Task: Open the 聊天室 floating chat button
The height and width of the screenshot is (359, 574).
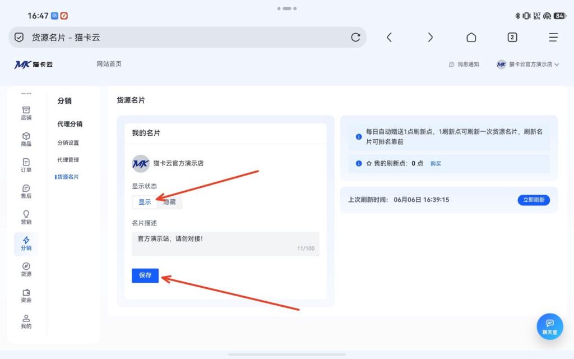Action: pyautogui.click(x=550, y=326)
